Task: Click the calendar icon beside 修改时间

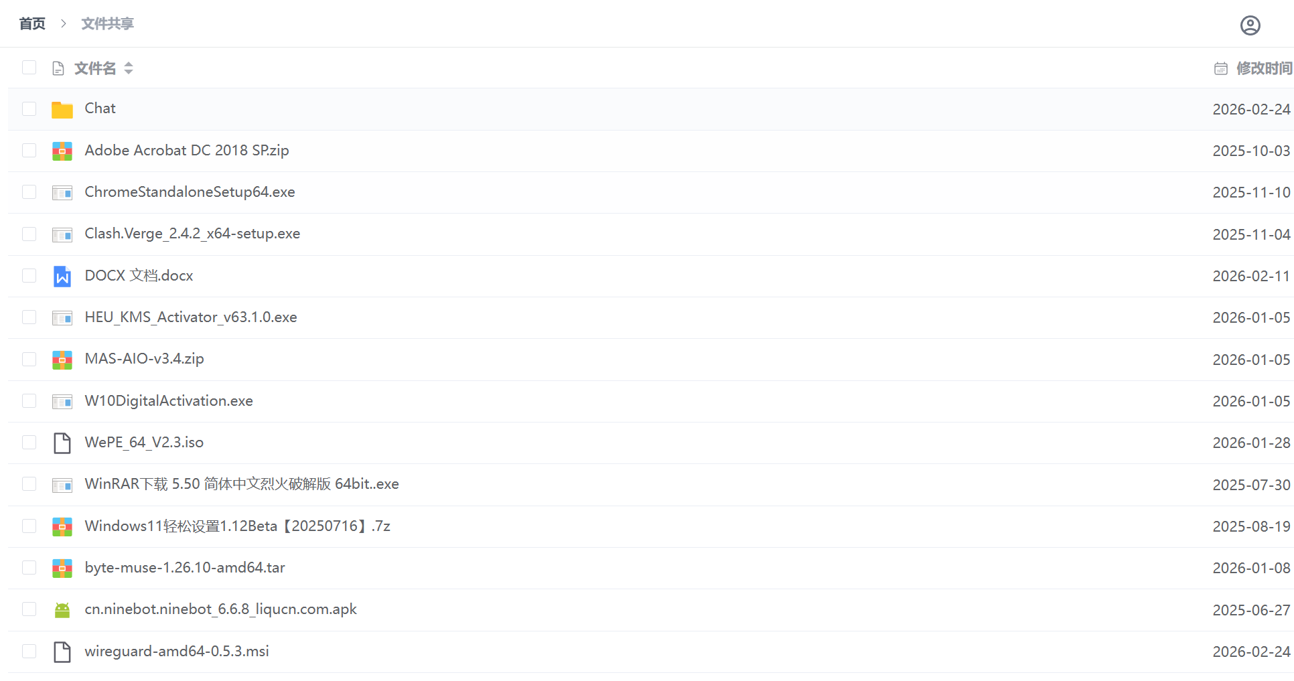Action: tap(1220, 68)
